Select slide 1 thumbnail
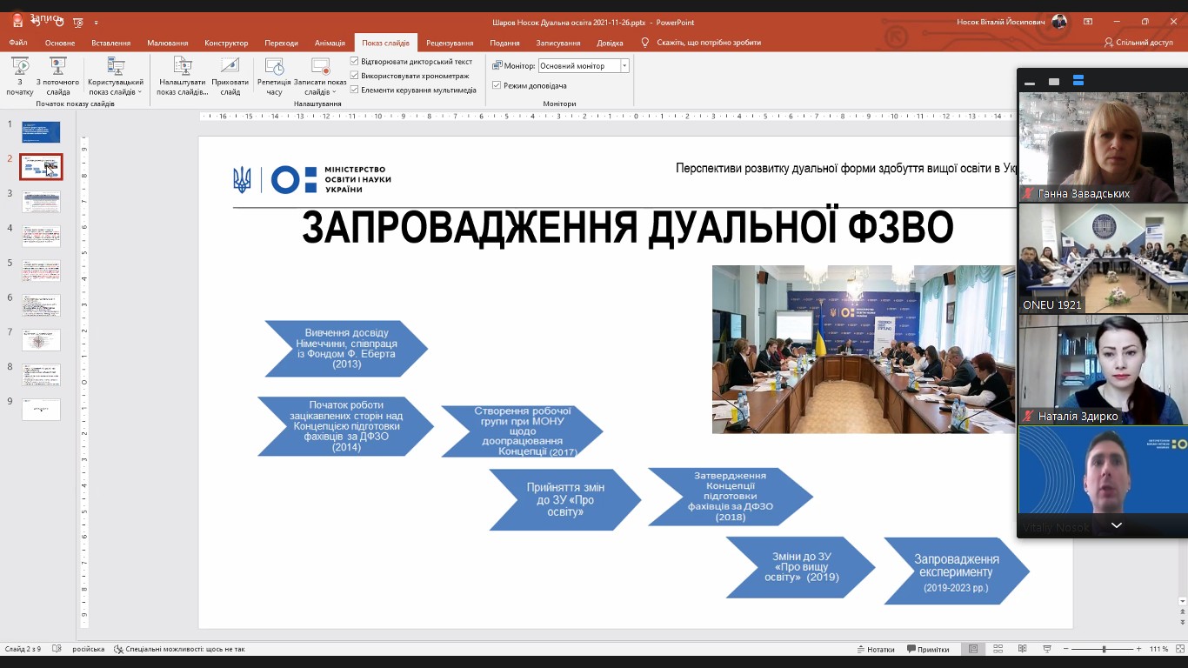This screenshot has width=1188, height=668. pyautogui.click(x=41, y=132)
